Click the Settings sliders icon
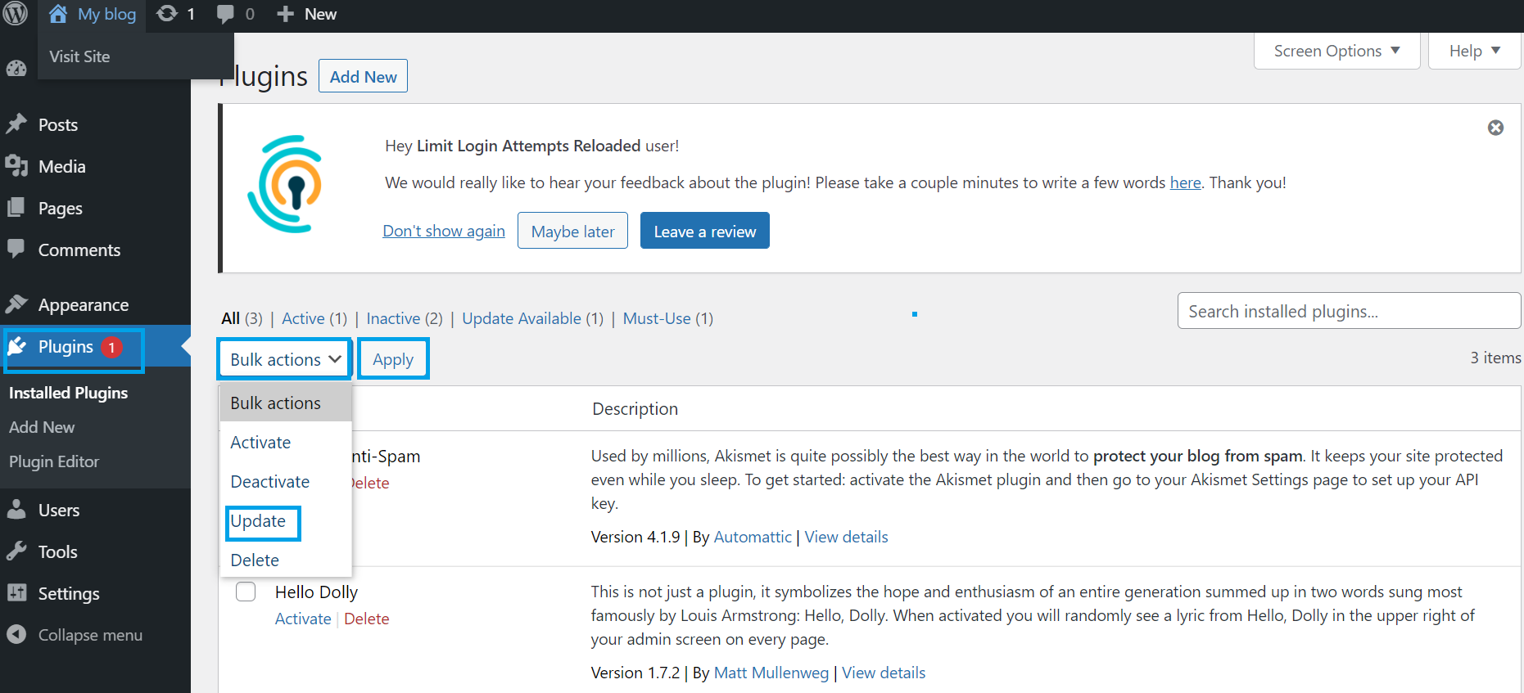 [x=16, y=593]
